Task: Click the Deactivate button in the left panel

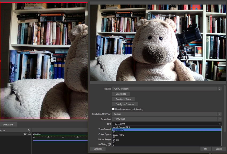Action: (8, 124)
